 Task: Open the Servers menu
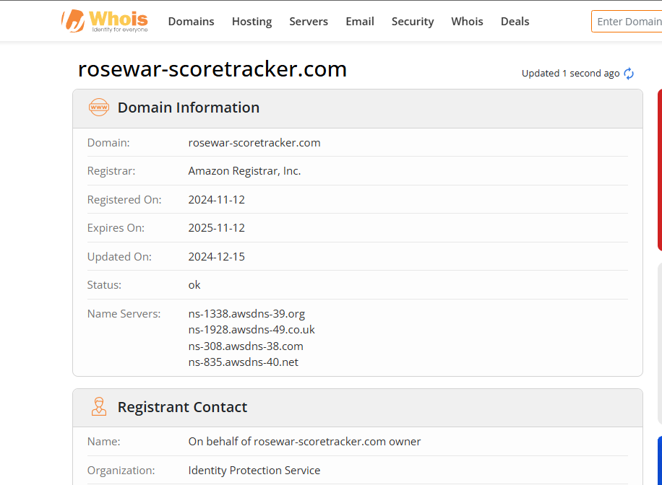309,22
